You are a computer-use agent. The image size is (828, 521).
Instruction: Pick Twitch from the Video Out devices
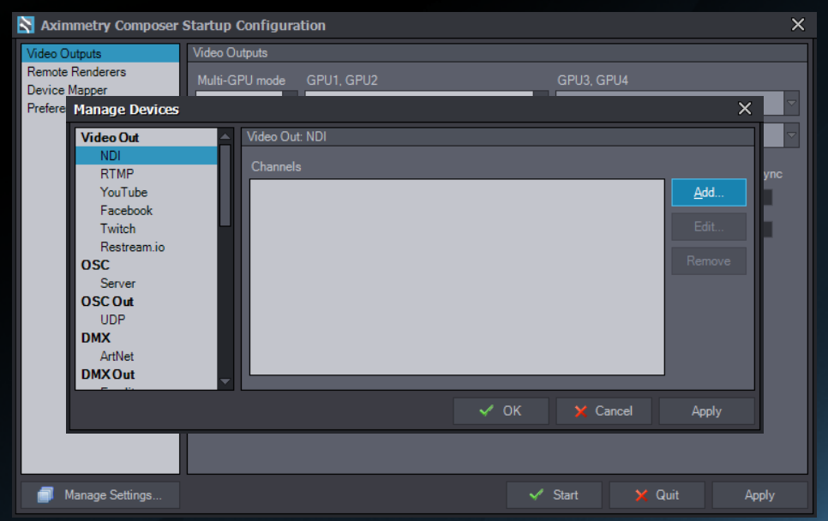point(147,229)
